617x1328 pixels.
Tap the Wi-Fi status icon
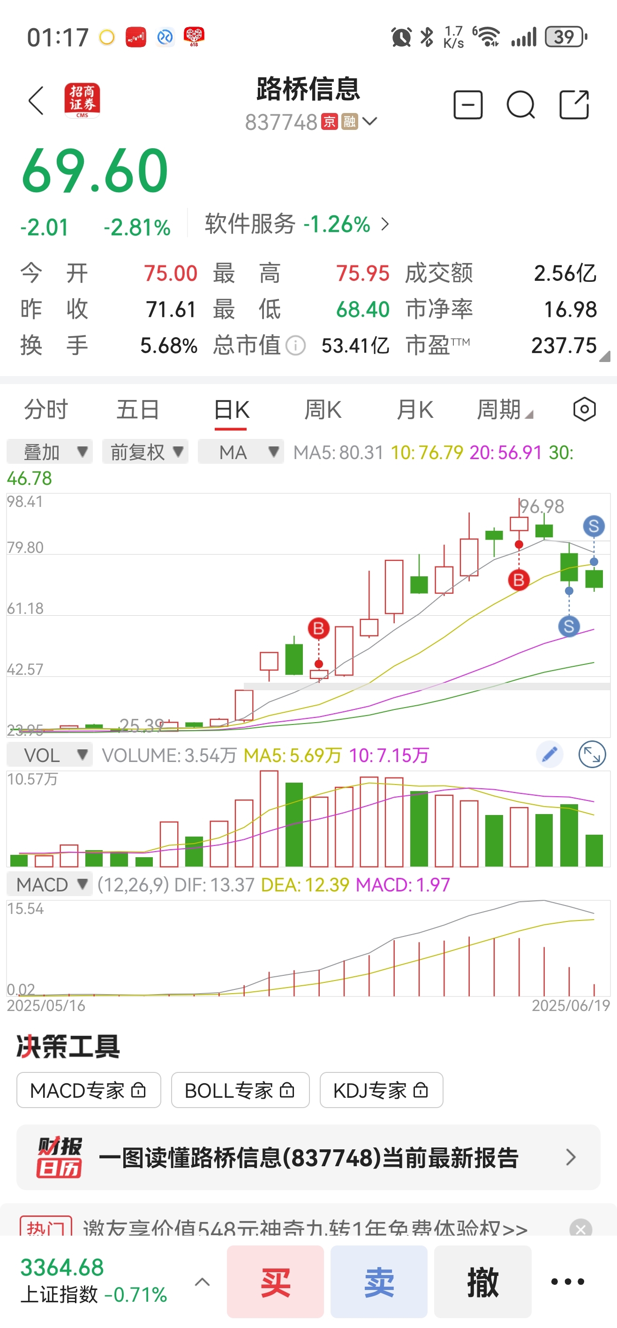pyautogui.click(x=488, y=37)
